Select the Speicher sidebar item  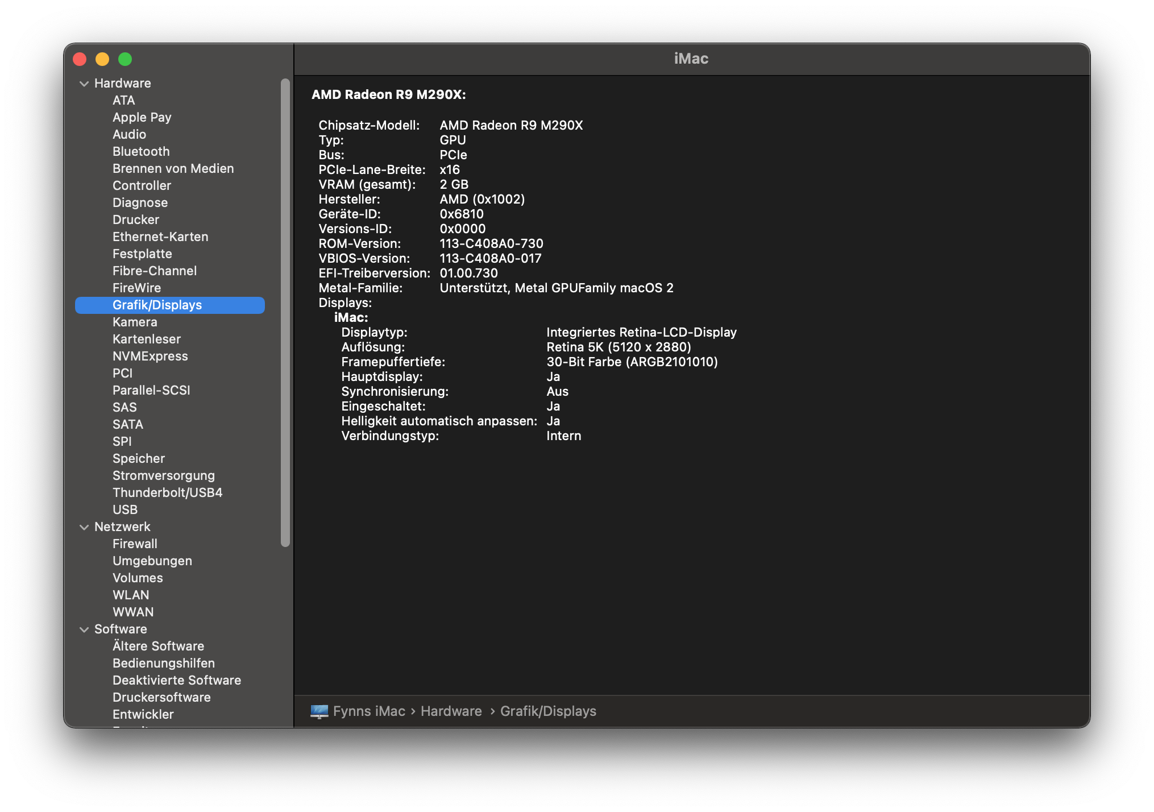(139, 458)
